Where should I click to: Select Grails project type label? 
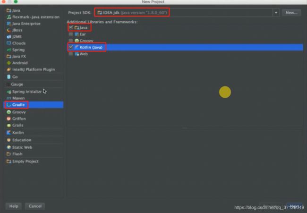[x=17, y=125]
